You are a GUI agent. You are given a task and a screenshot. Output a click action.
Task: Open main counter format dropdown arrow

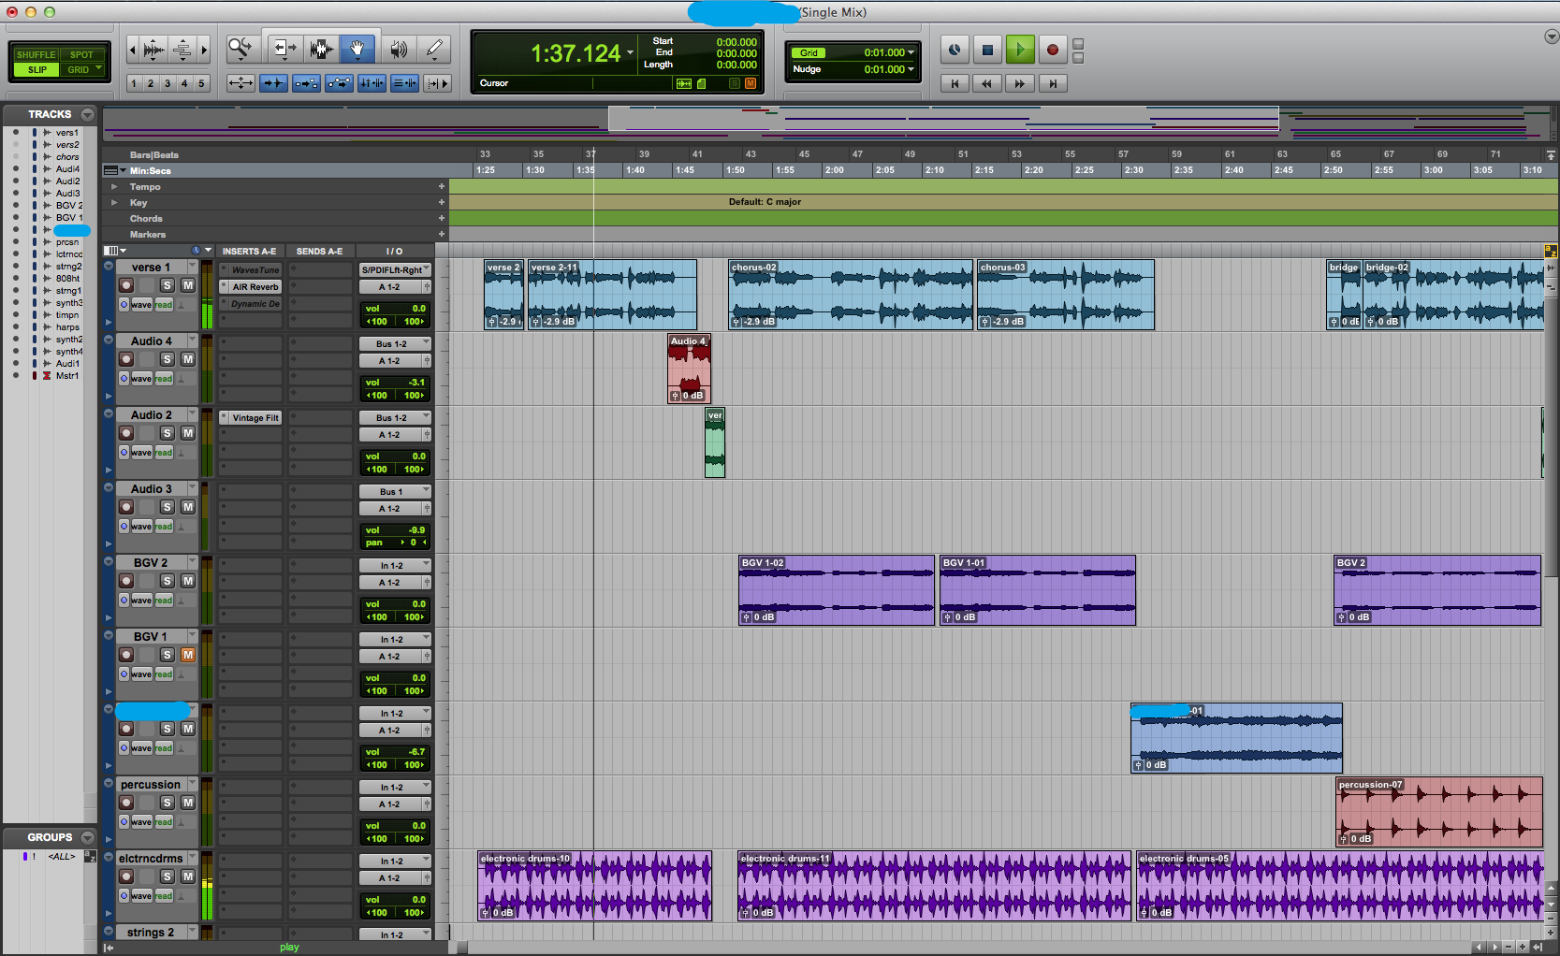631,52
